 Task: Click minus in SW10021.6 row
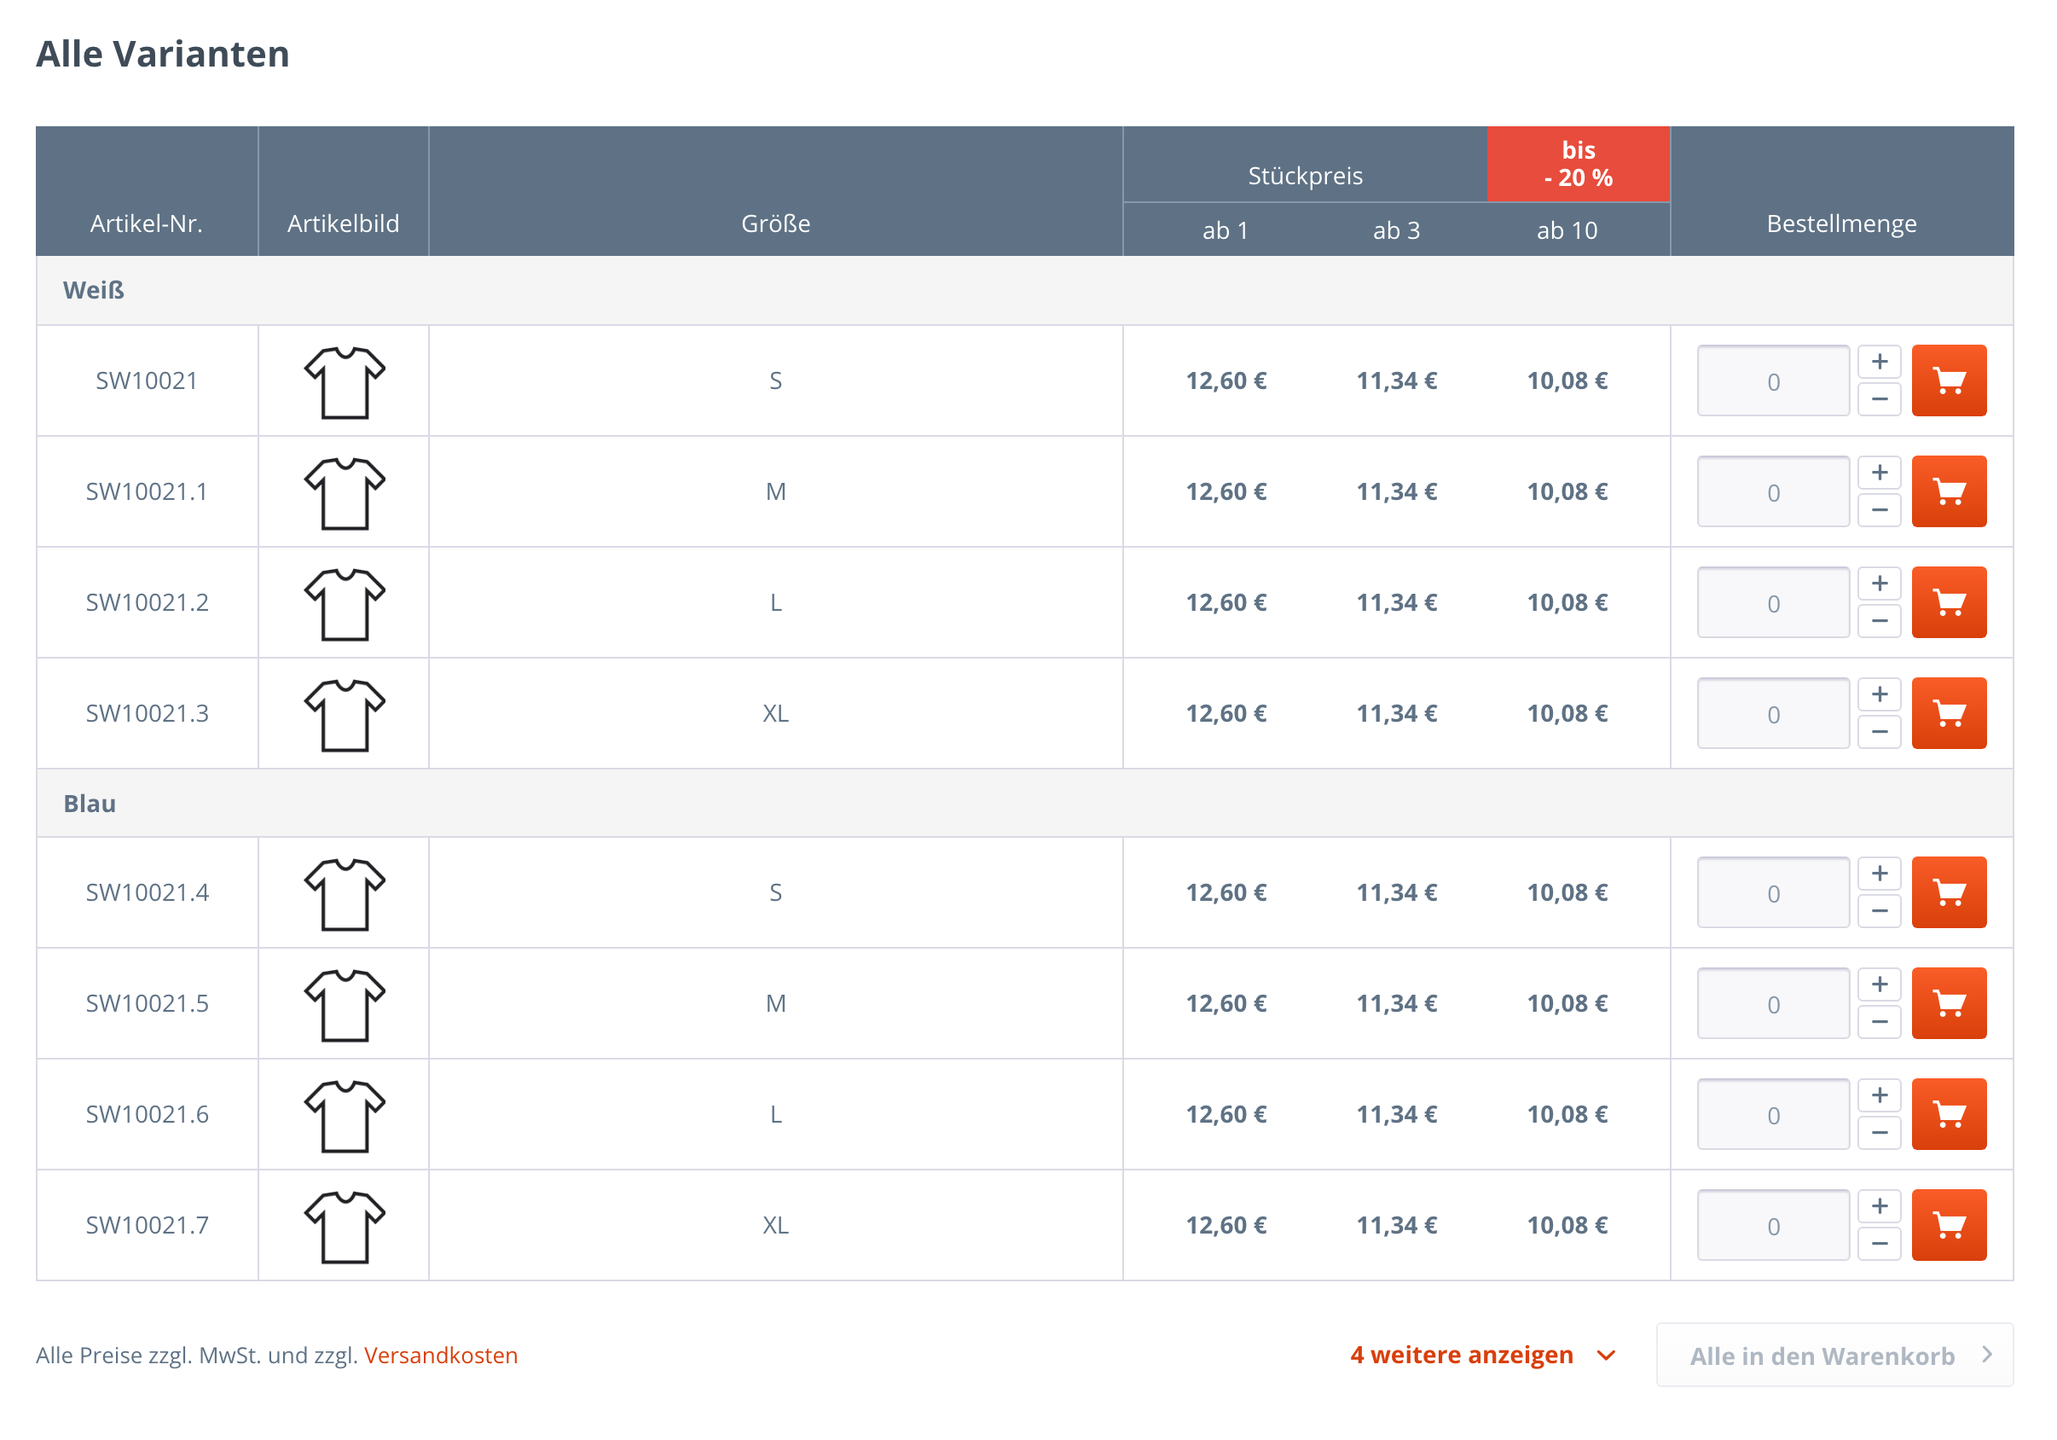point(1880,1133)
